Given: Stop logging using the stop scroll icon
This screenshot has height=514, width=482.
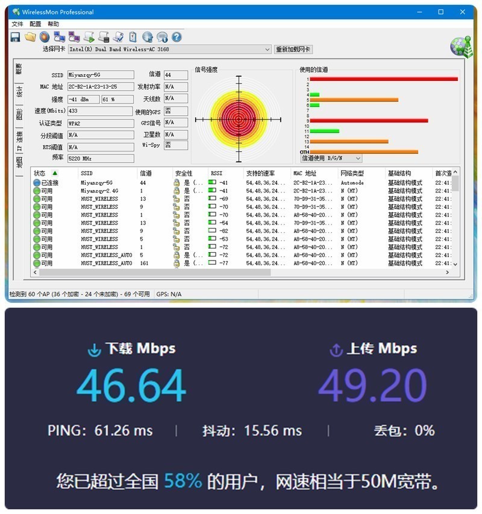Looking at the screenshot, I should [x=104, y=36].
